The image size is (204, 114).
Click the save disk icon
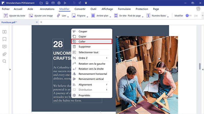(47, 3)
